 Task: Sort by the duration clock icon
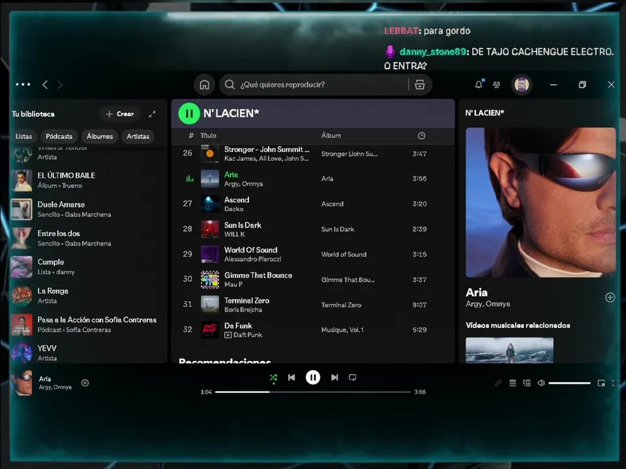pyautogui.click(x=421, y=135)
